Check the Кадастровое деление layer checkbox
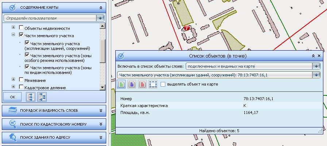The height and width of the screenshot is (146, 327). (21, 87)
